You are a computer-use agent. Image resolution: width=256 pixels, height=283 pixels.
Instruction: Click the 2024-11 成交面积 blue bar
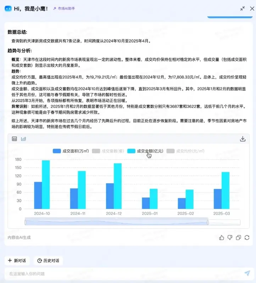(x=74, y=199)
